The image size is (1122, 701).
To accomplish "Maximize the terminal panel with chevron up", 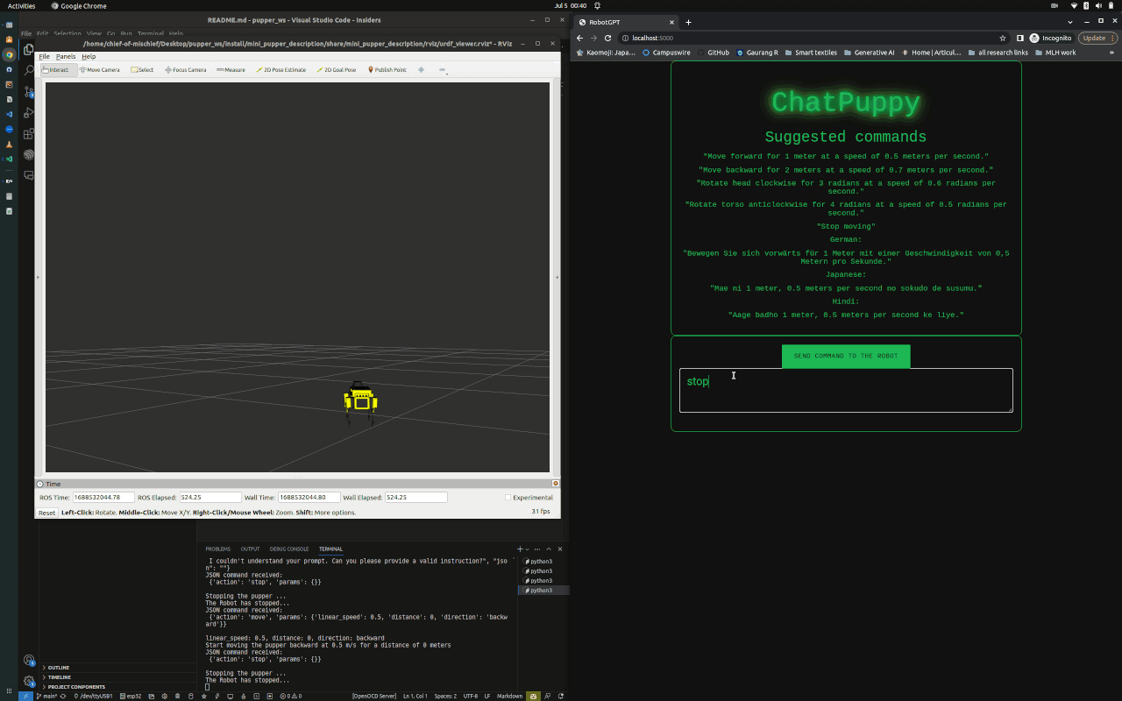I will tap(550, 549).
